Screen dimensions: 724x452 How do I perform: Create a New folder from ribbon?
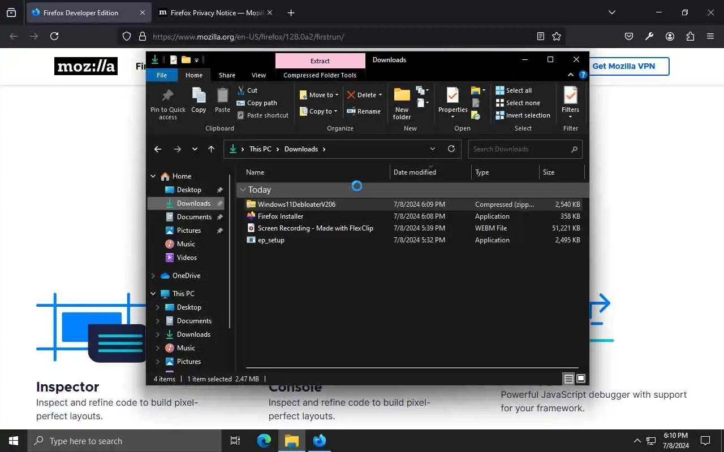tap(402, 104)
